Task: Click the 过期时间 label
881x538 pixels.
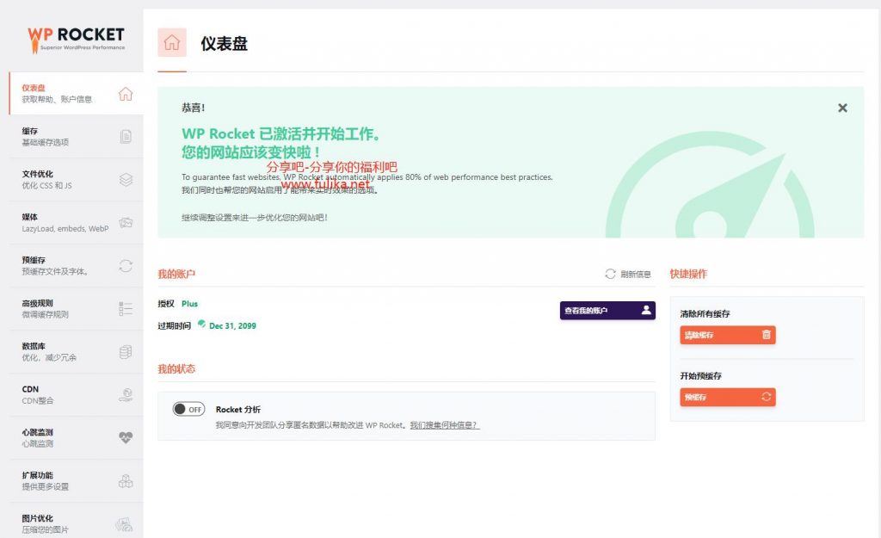Action: [174, 325]
